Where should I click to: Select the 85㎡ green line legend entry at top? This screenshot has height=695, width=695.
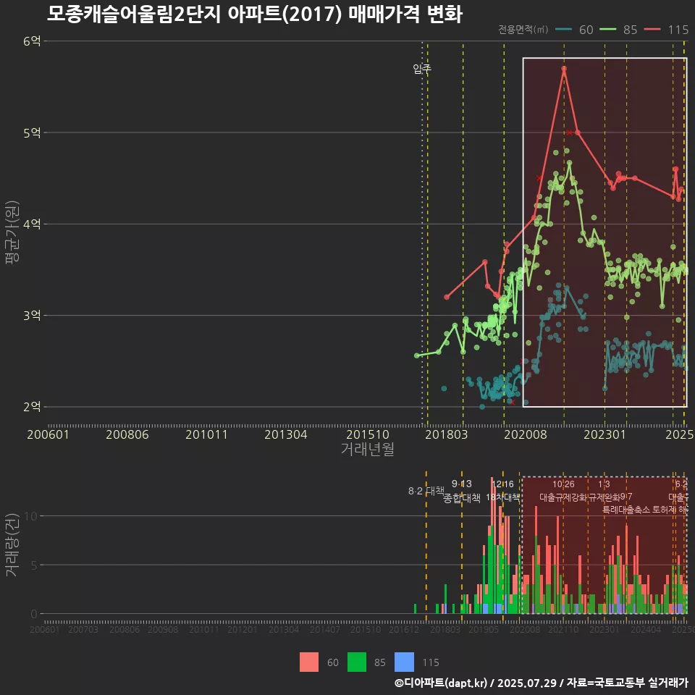pyautogui.click(x=618, y=30)
